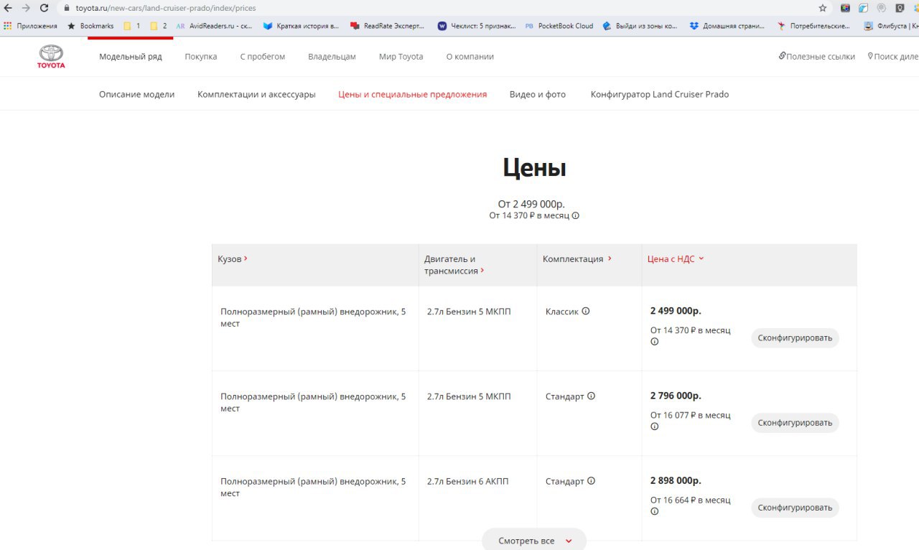Viewport: 919px width, 550px height.
Task: Click the colorful TV extension icon
Action: click(845, 8)
